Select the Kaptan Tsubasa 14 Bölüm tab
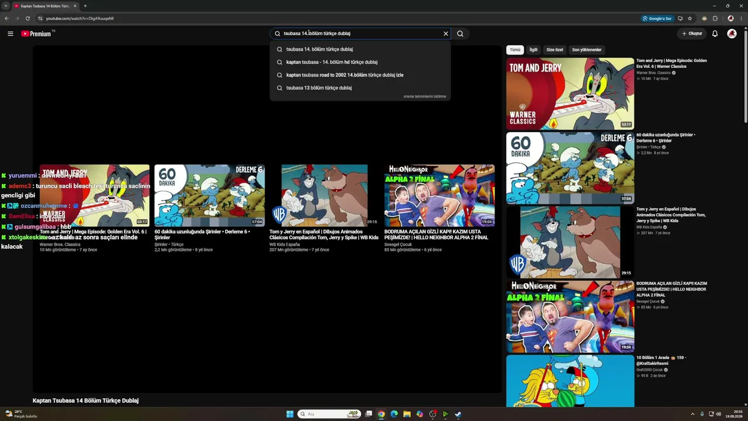 44,6
